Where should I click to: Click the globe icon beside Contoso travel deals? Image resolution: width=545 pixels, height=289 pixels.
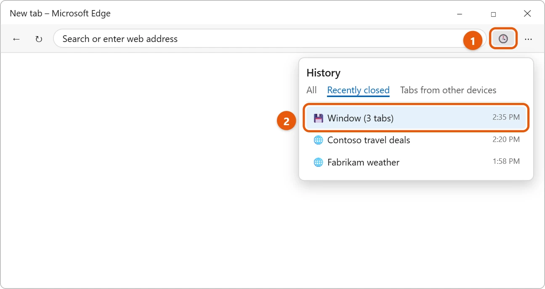318,140
